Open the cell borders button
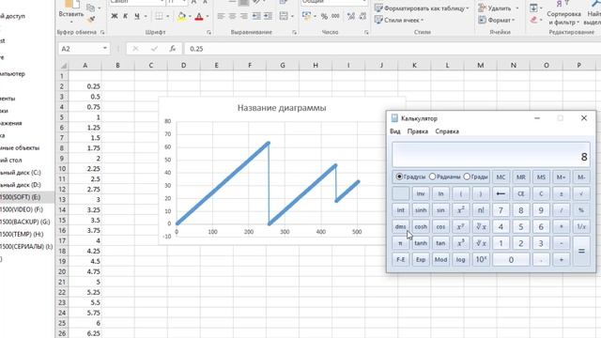The width and height of the screenshot is (601, 338). 159,16
